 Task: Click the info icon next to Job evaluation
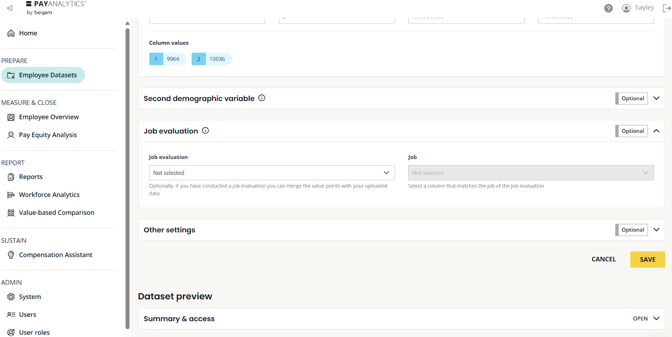[205, 131]
